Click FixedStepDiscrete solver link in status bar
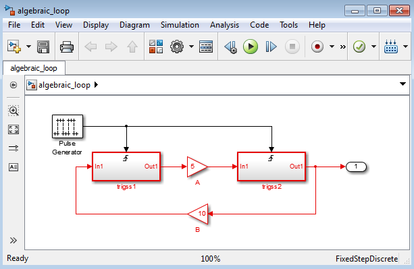 click(x=367, y=259)
